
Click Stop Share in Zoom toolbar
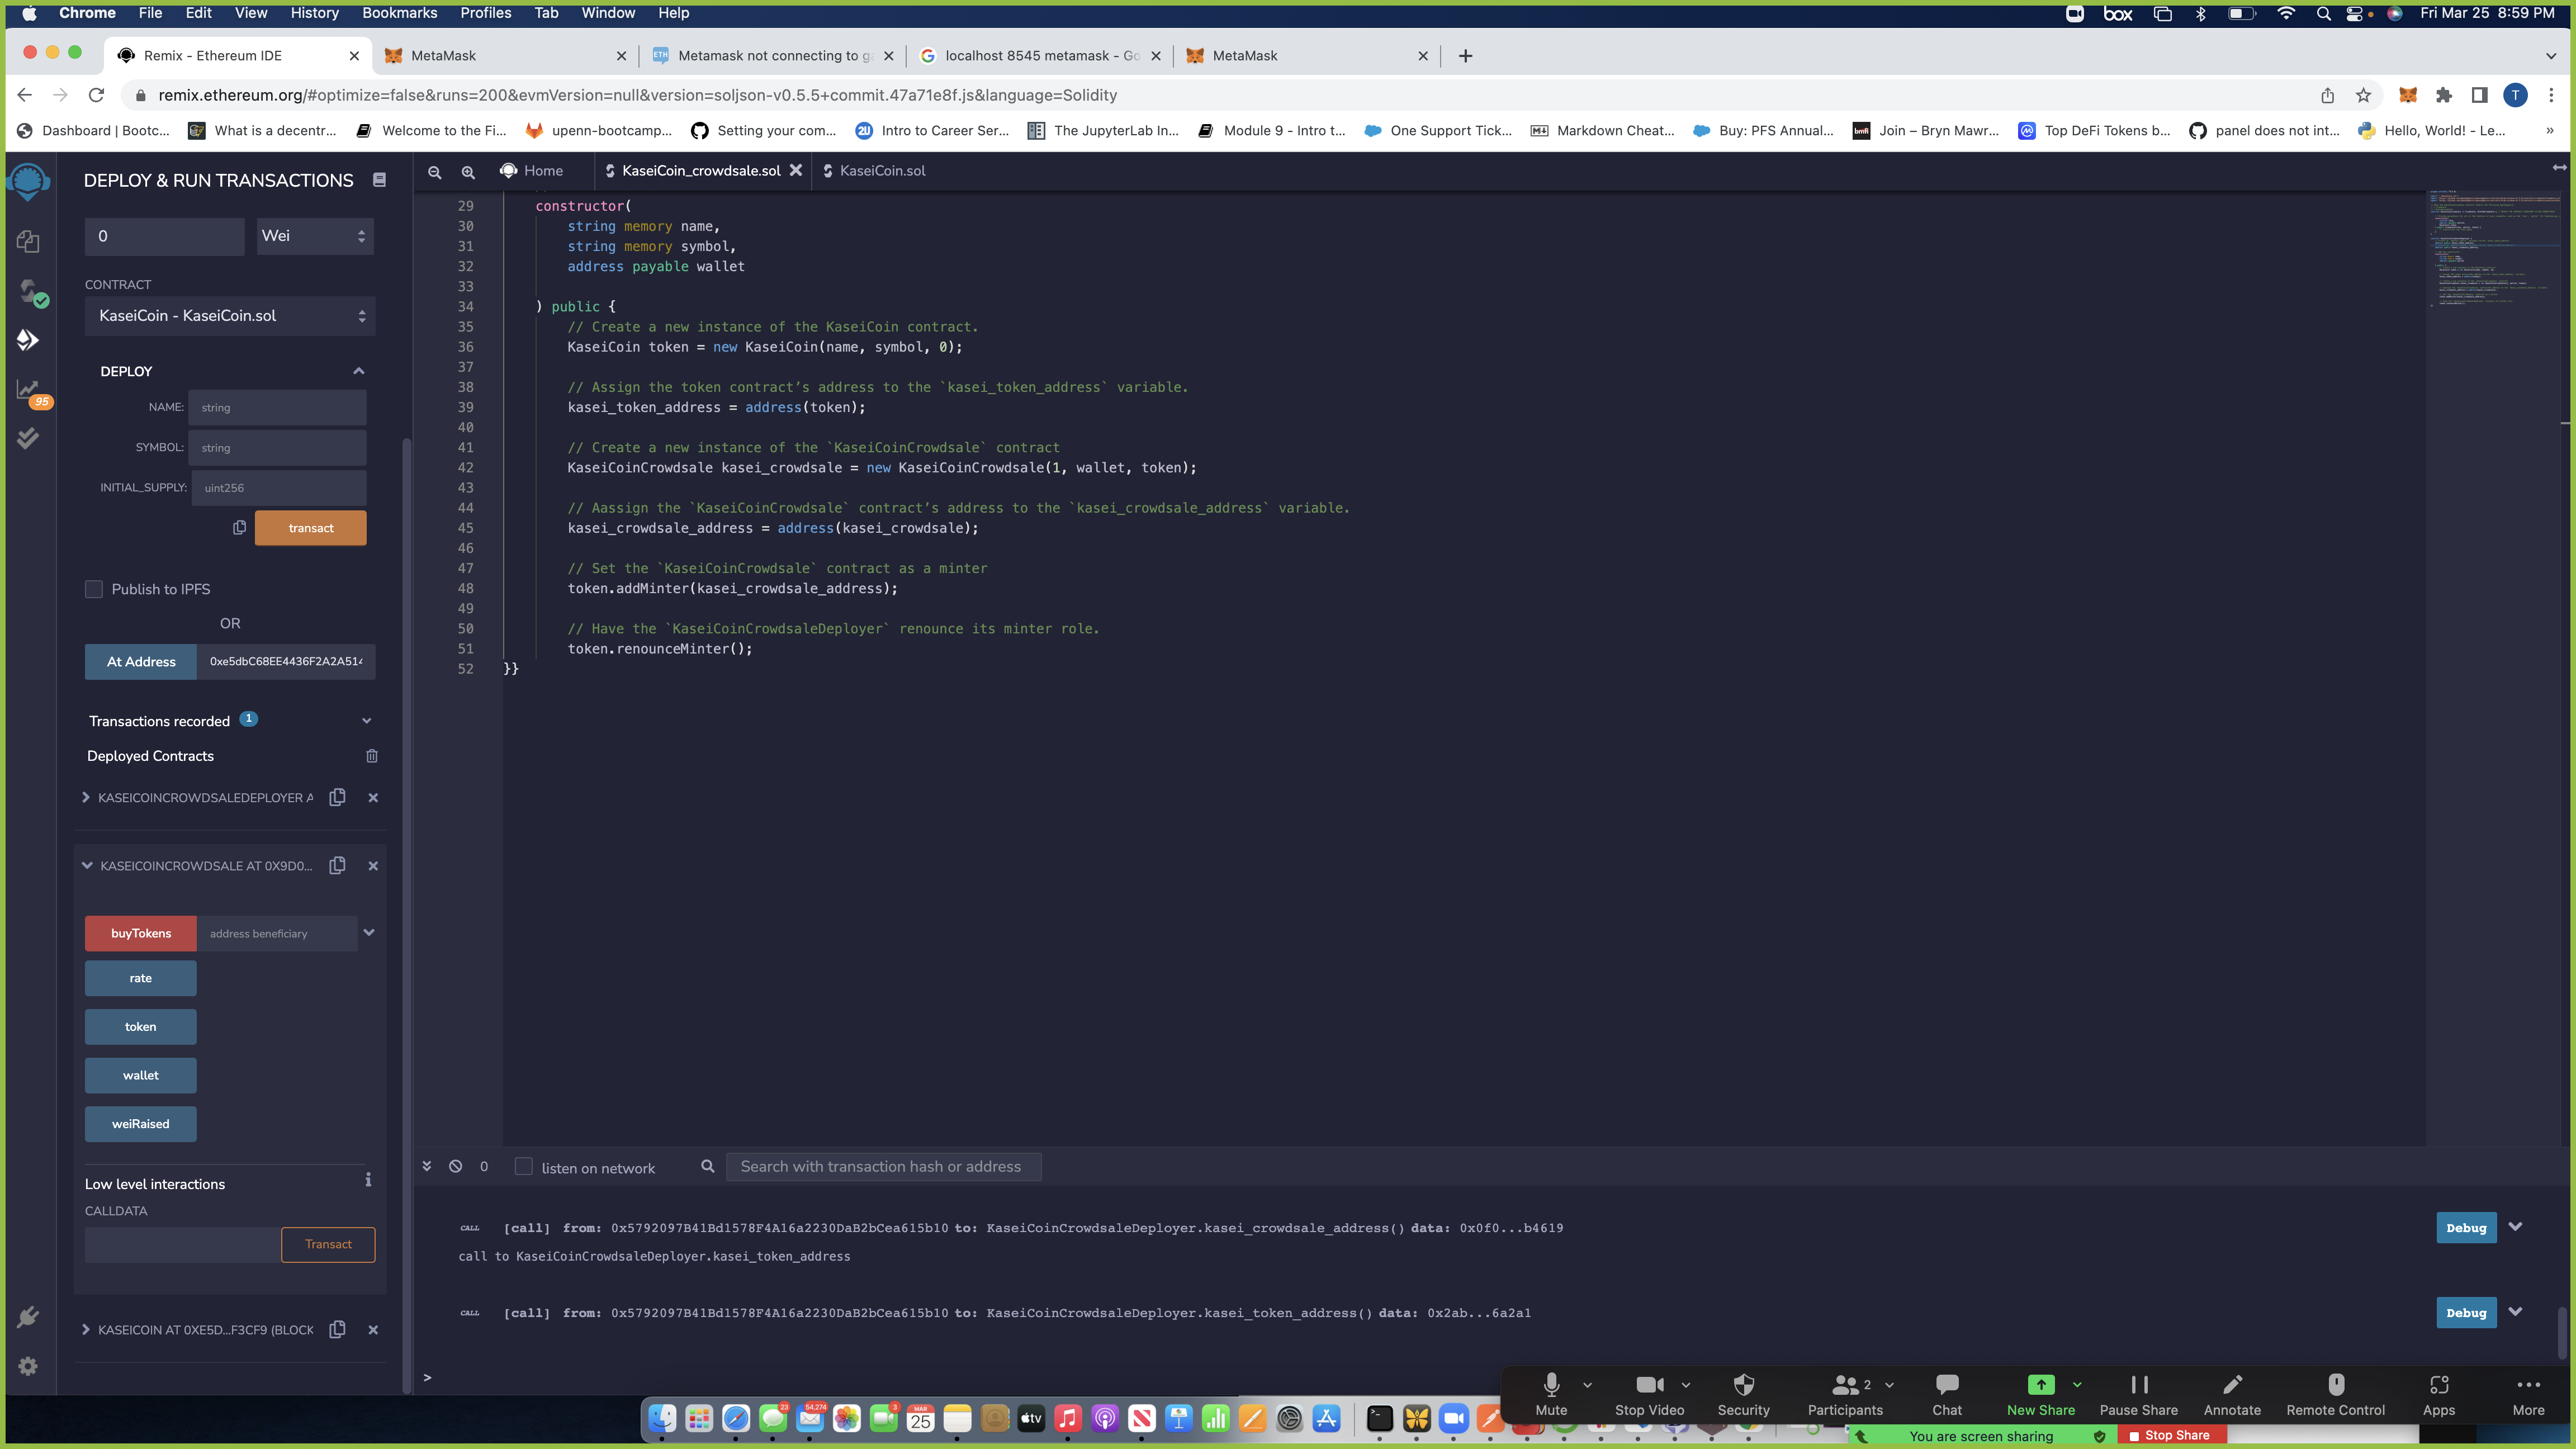click(x=2171, y=1435)
